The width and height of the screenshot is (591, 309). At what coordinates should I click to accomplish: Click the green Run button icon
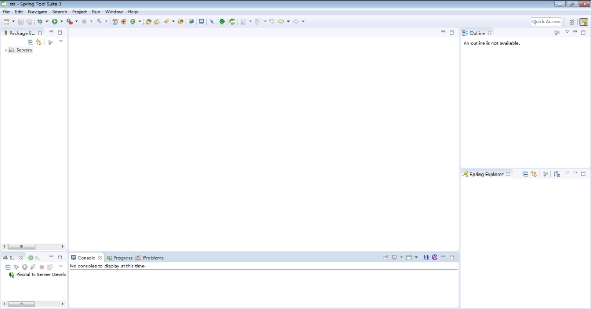54,21
